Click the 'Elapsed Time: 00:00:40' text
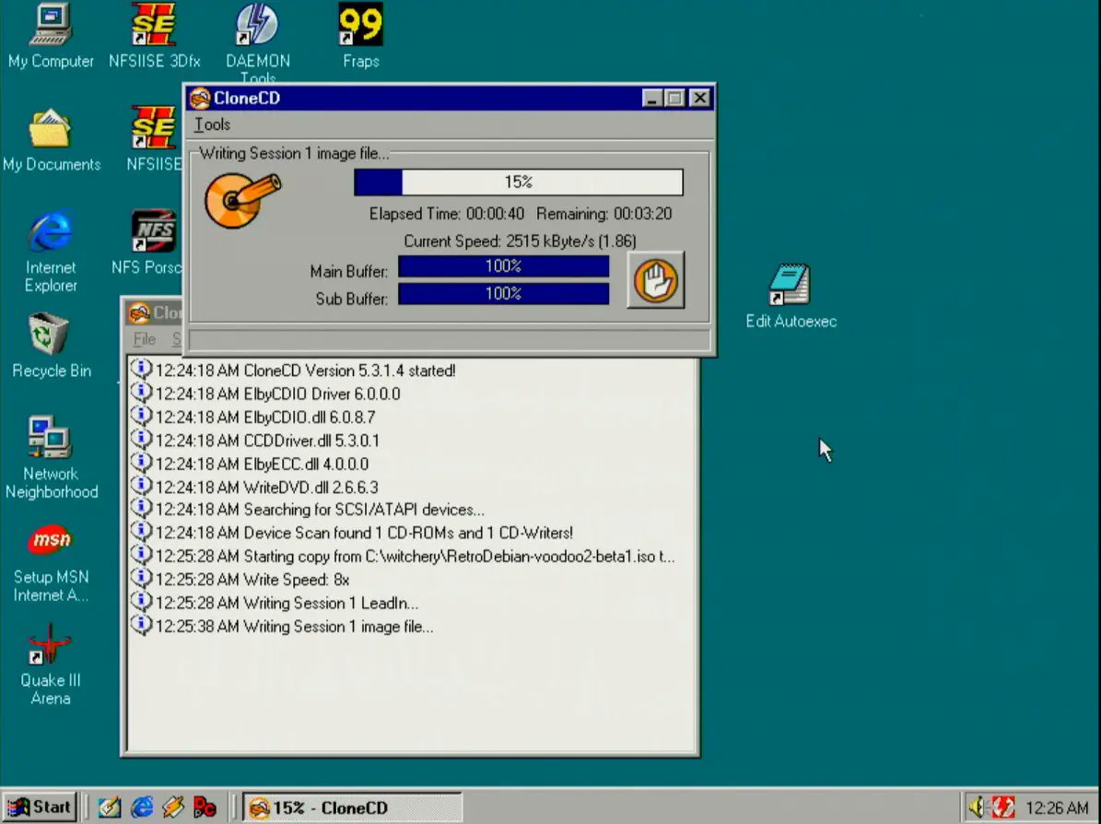This screenshot has width=1101, height=824. point(447,214)
